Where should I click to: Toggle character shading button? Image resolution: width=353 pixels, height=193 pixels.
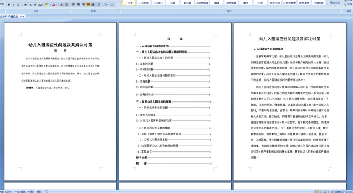point(61,5)
